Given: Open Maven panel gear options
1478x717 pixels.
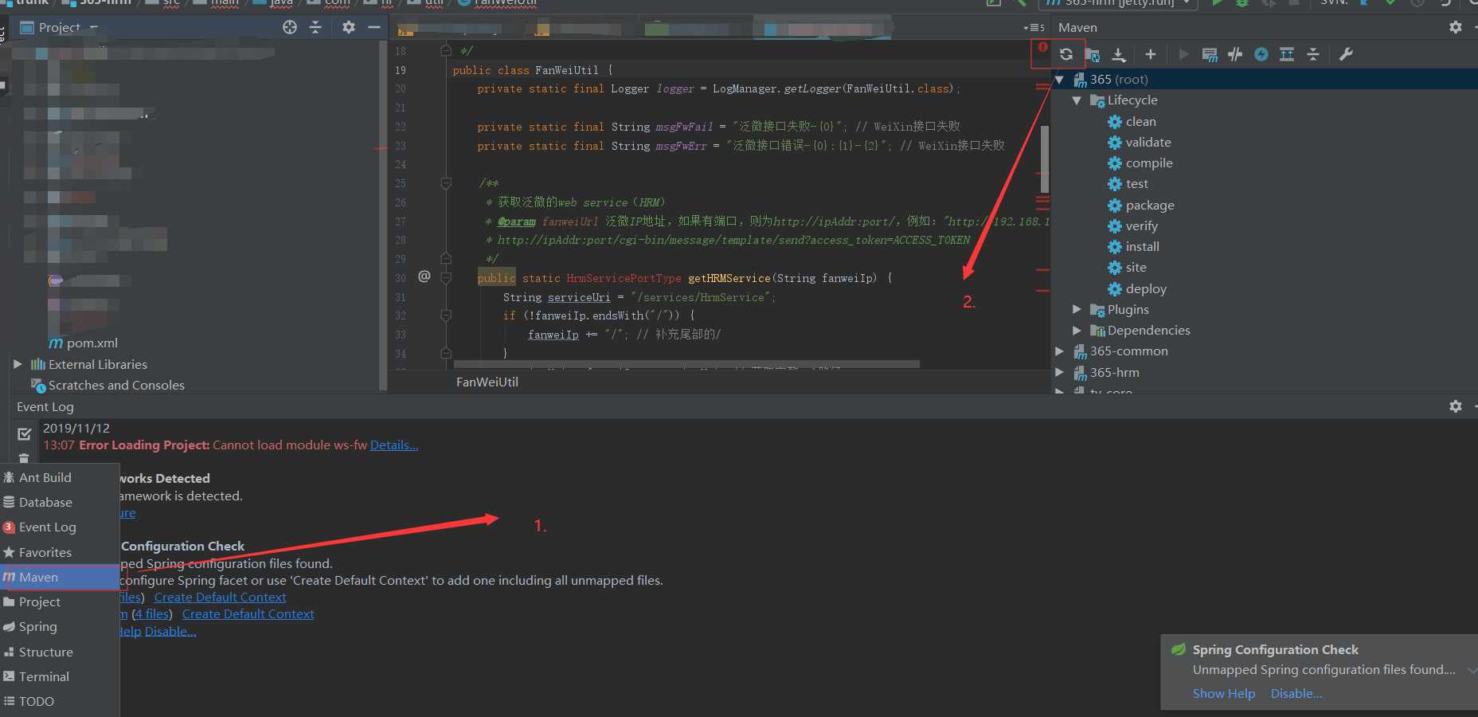Looking at the screenshot, I should (1456, 27).
